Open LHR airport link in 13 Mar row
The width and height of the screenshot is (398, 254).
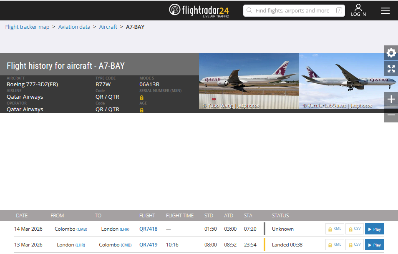(80, 245)
